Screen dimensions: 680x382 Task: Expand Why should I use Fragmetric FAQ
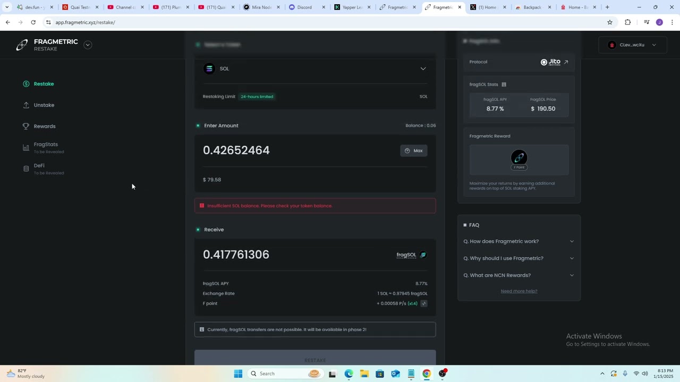tap(518, 258)
